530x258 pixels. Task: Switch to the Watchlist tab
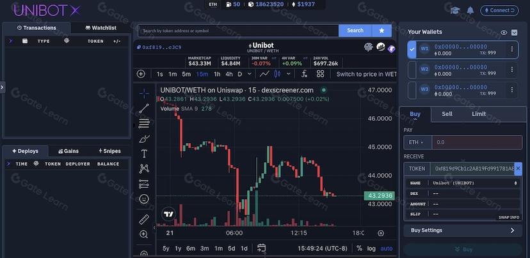point(100,28)
